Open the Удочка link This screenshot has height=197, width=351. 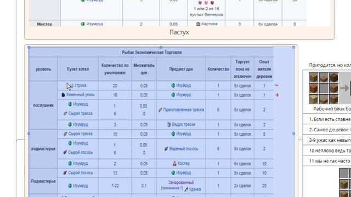(195, 189)
